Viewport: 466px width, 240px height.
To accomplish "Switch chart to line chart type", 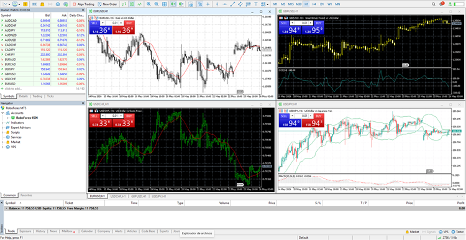I will [x=139, y=4].
